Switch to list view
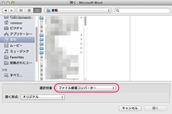 pos(29,11)
